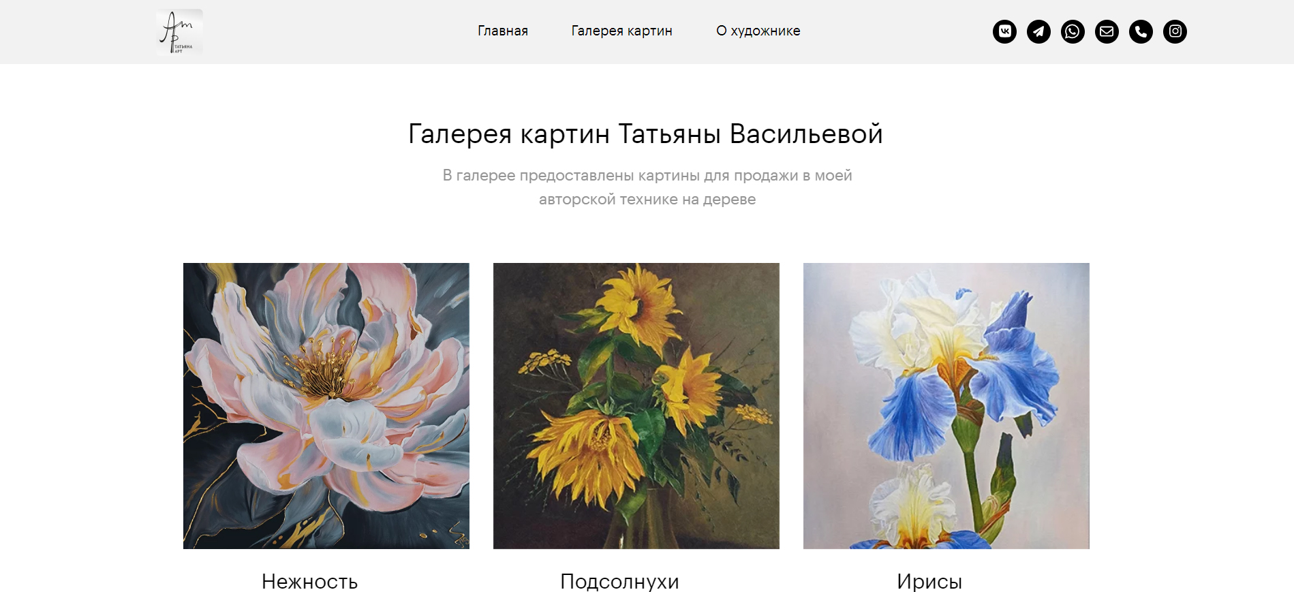Click heading Галерея картин Татьяны Васильевой
Screen dimensions: 1294x592
(645, 134)
